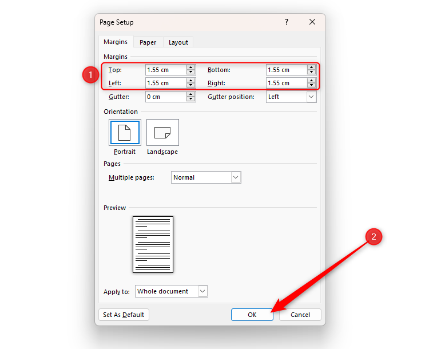The height and width of the screenshot is (349, 429).
Task: Decrease the Top margin with down arrow
Action: tap(191, 72)
